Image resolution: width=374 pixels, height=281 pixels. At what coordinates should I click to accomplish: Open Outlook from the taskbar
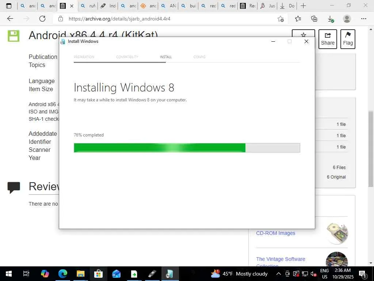[x=116, y=274]
